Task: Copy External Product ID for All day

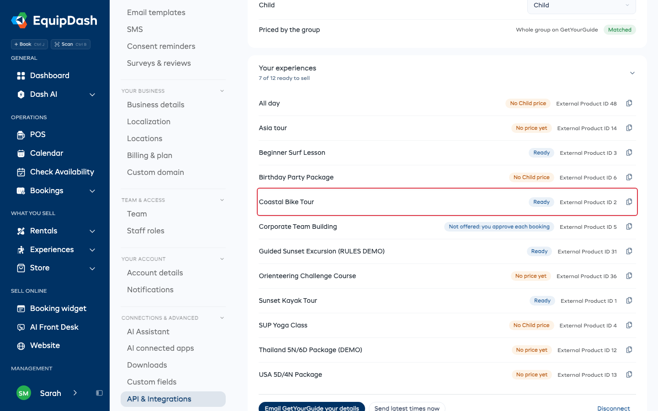Action: [x=629, y=103]
